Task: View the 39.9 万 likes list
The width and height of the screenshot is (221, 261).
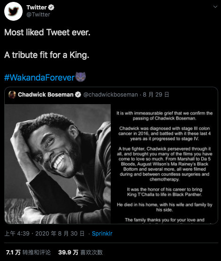Action: 81,253
